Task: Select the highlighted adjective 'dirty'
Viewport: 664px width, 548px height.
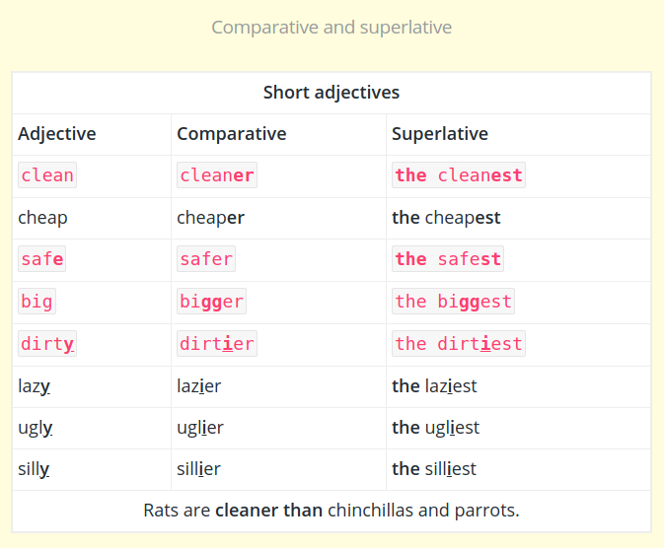Action: (47, 343)
